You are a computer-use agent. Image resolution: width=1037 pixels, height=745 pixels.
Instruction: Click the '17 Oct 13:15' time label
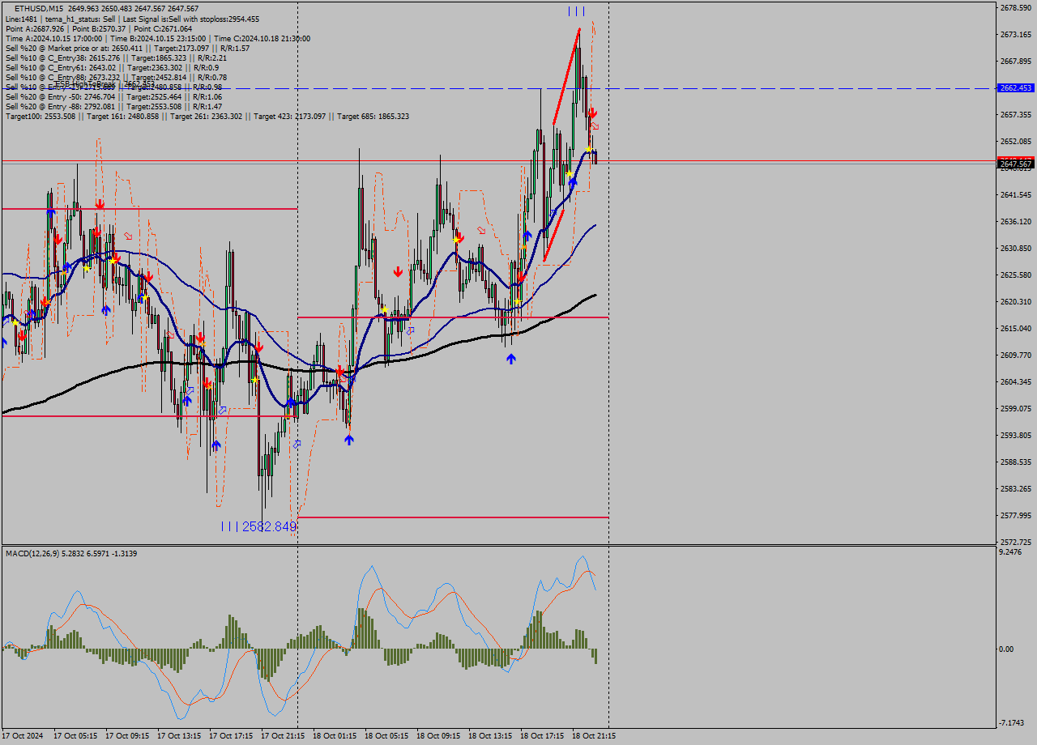click(179, 737)
